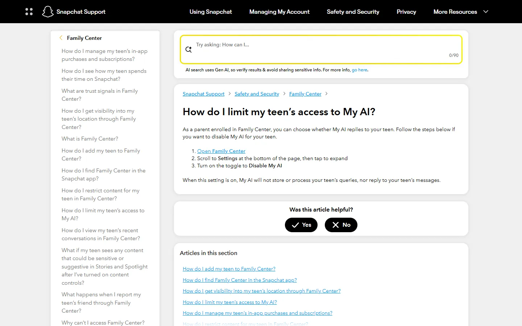Open 'find Family Center in the Snapchat app' section link
The width and height of the screenshot is (522, 326).
[x=240, y=280]
